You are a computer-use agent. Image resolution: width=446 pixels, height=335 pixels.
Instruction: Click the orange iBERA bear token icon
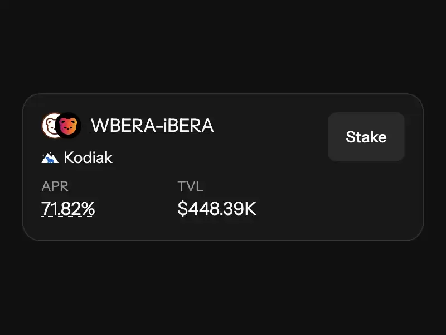coord(68,126)
